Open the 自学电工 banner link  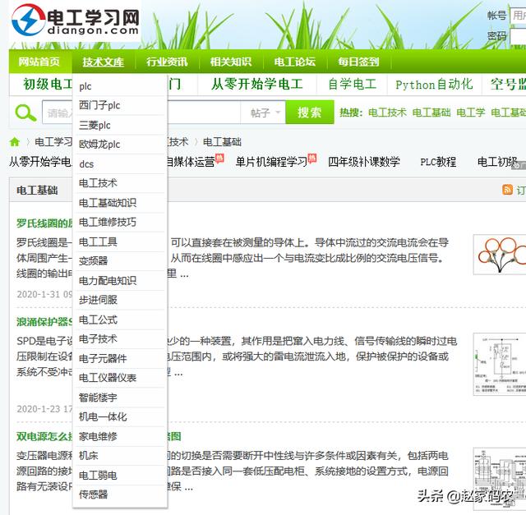[x=353, y=84]
